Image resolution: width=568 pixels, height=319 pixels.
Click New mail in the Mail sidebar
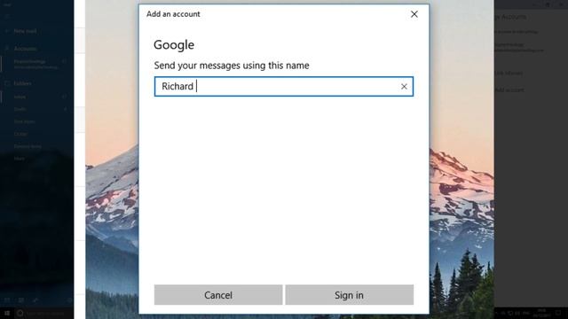[25, 32]
